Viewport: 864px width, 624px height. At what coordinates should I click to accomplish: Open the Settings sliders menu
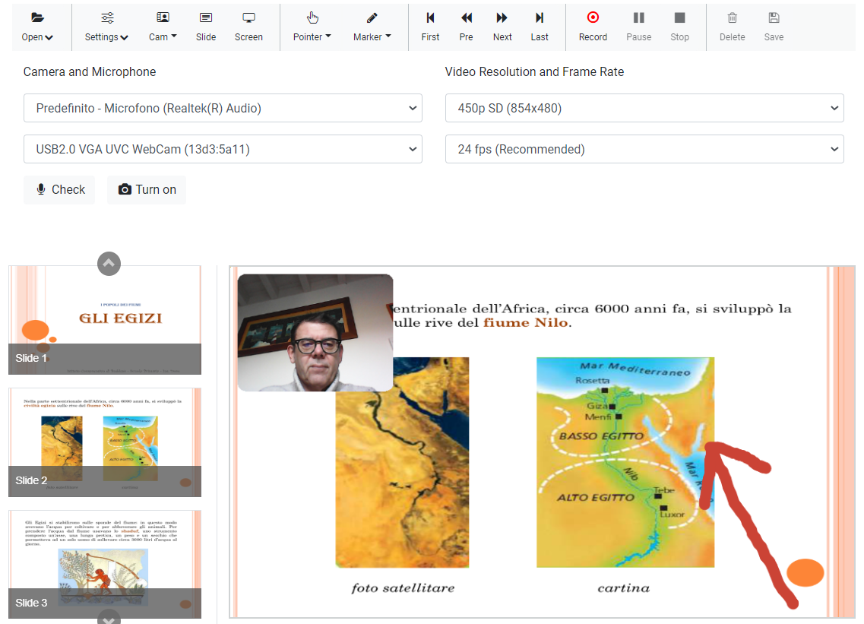[106, 27]
